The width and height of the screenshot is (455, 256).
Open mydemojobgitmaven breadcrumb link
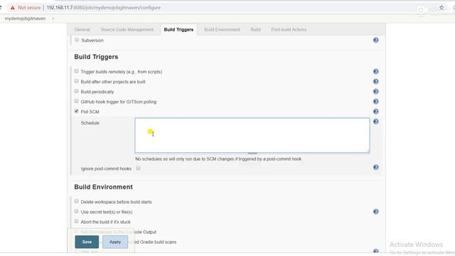[25, 18]
